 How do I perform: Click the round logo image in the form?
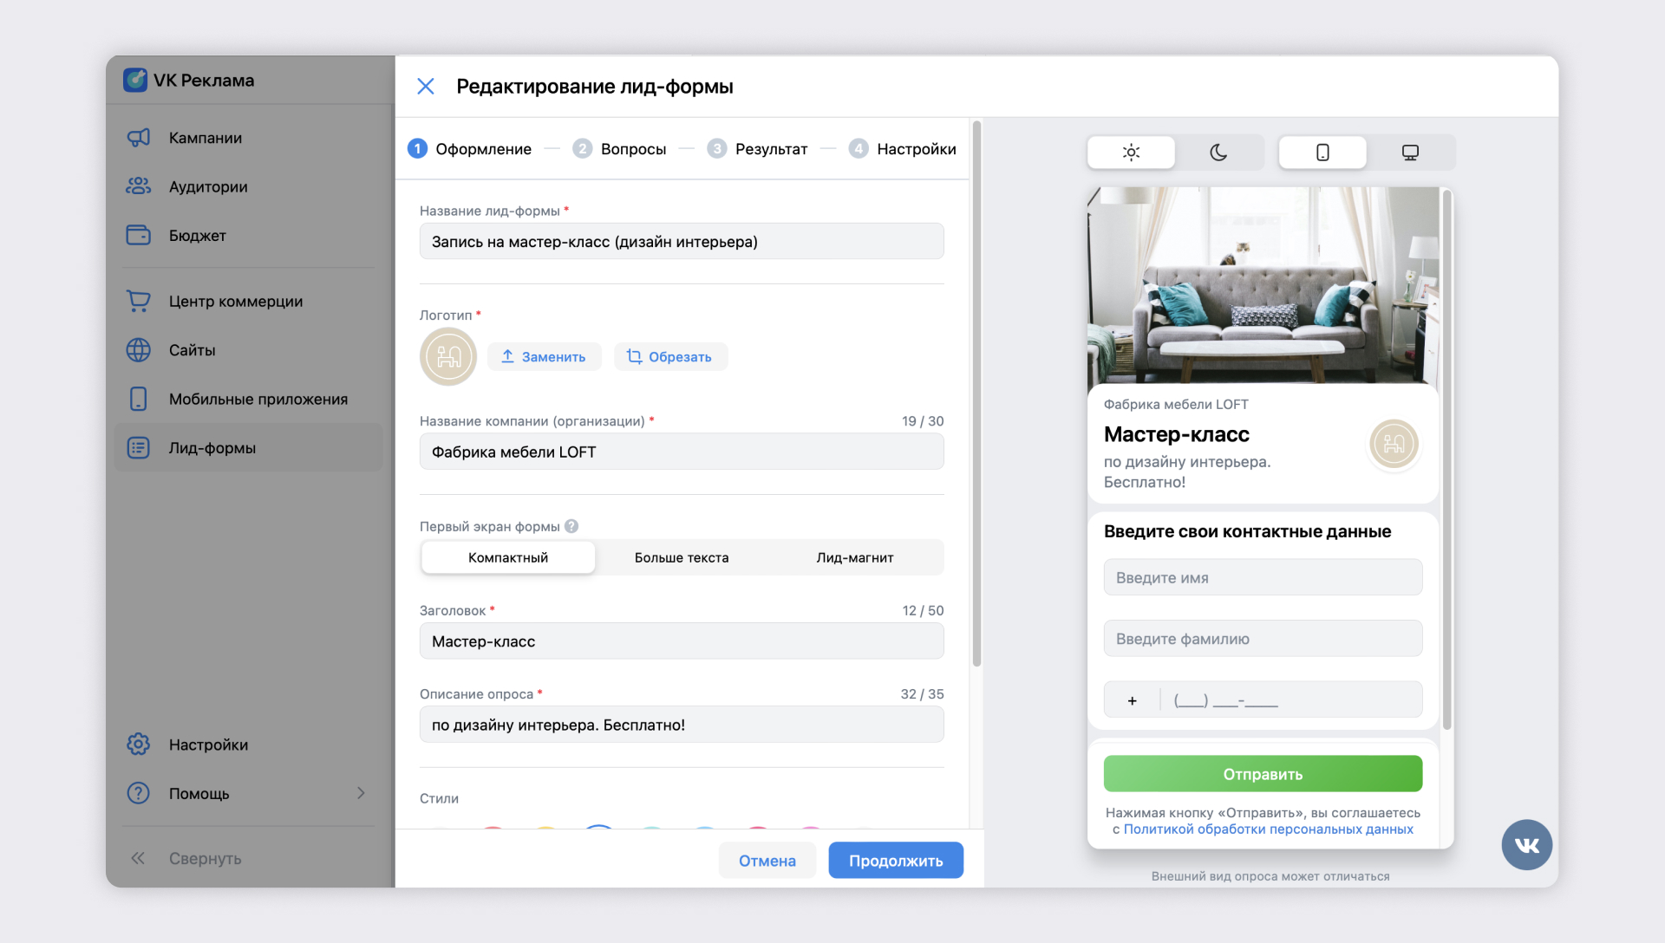pos(448,356)
